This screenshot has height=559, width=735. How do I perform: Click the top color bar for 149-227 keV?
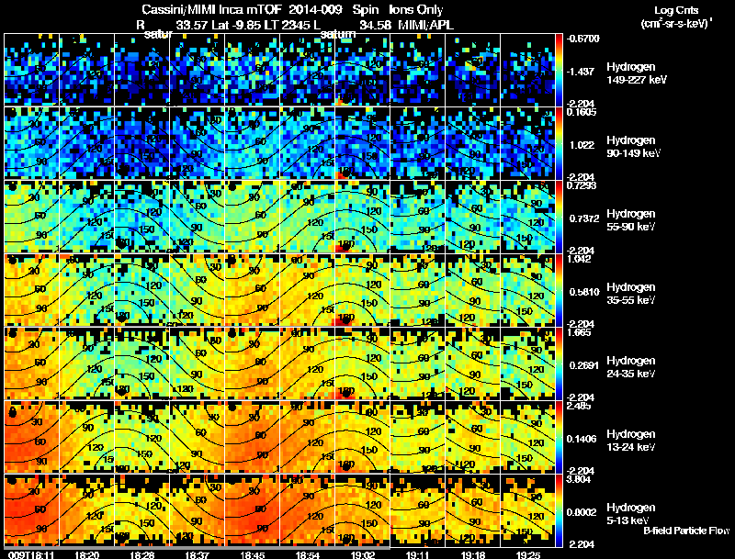tap(559, 70)
